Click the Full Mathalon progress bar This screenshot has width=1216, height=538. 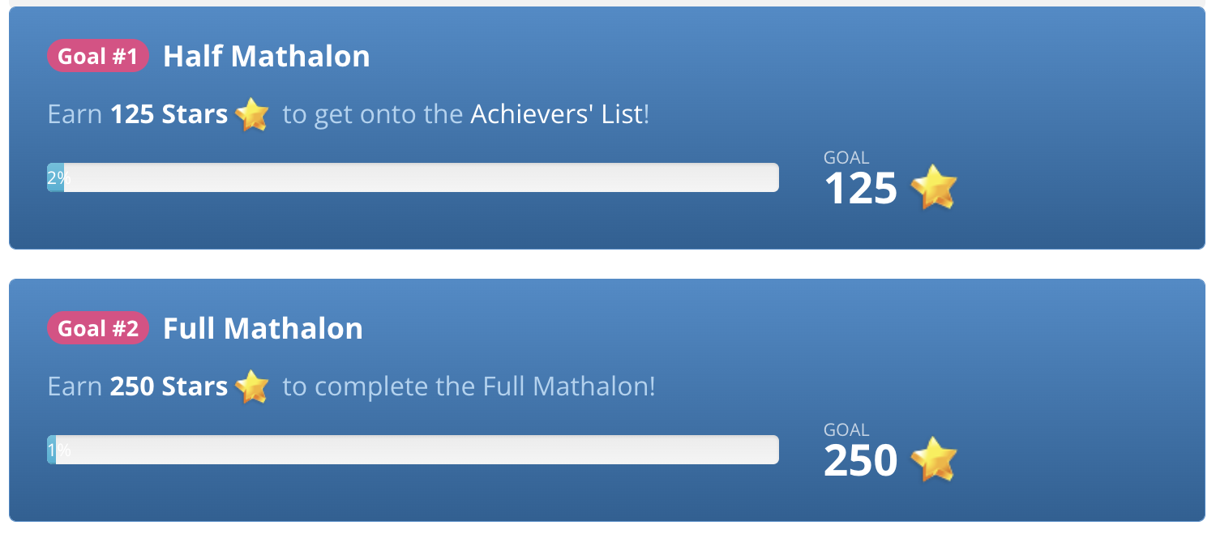[x=413, y=450]
